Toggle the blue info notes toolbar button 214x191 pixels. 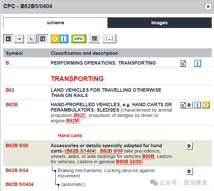point(64,39)
